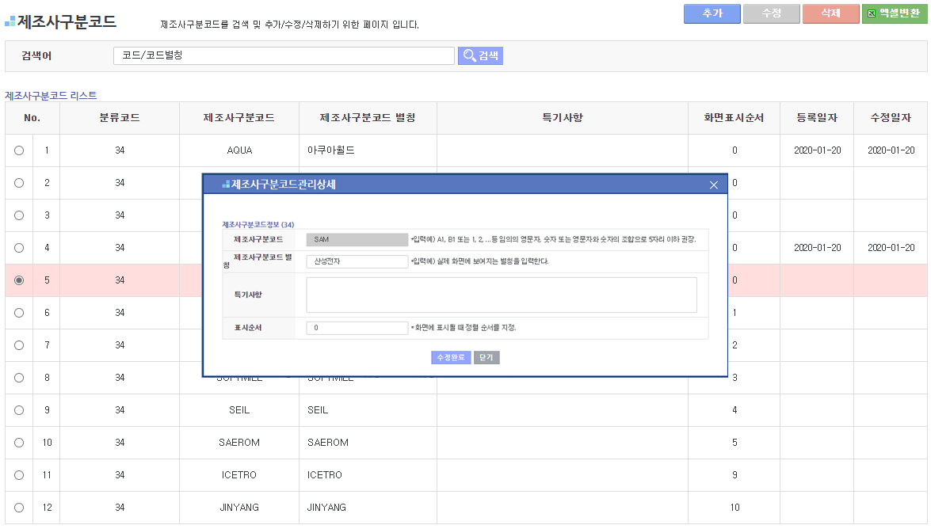Click the magnifier search button
931x529 pixels.
(x=480, y=55)
